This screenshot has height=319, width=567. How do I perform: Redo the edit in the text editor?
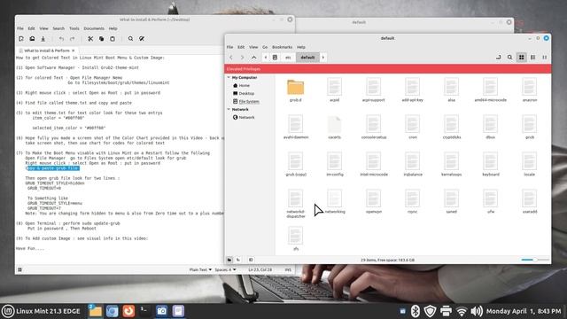pyautogui.click(x=73, y=39)
